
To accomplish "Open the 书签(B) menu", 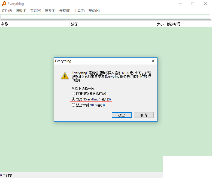I will click(x=65, y=11).
